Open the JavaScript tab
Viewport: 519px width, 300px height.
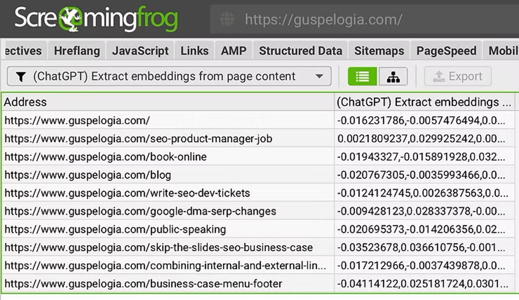tap(140, 51)
